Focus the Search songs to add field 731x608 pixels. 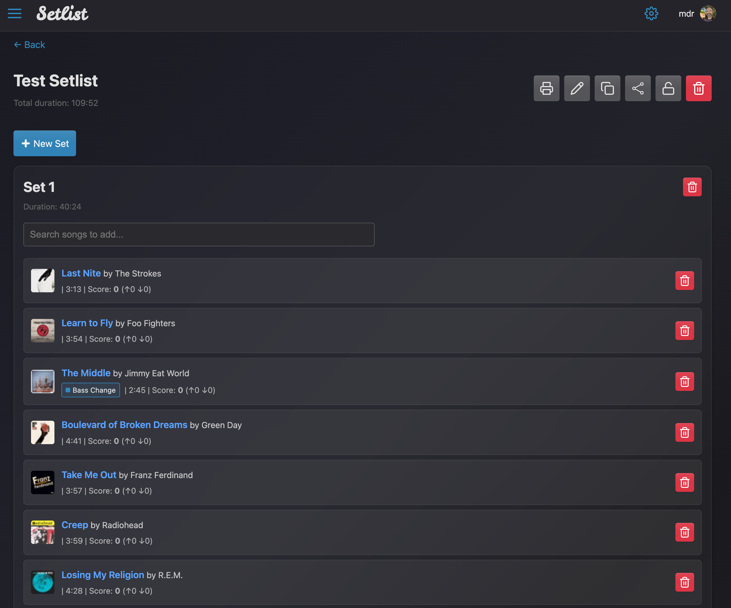pos(199,235)
